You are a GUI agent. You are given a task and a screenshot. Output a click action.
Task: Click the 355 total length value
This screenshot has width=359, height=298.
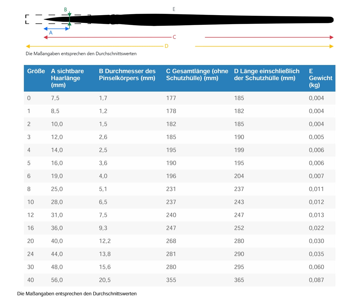click(171, 280)
